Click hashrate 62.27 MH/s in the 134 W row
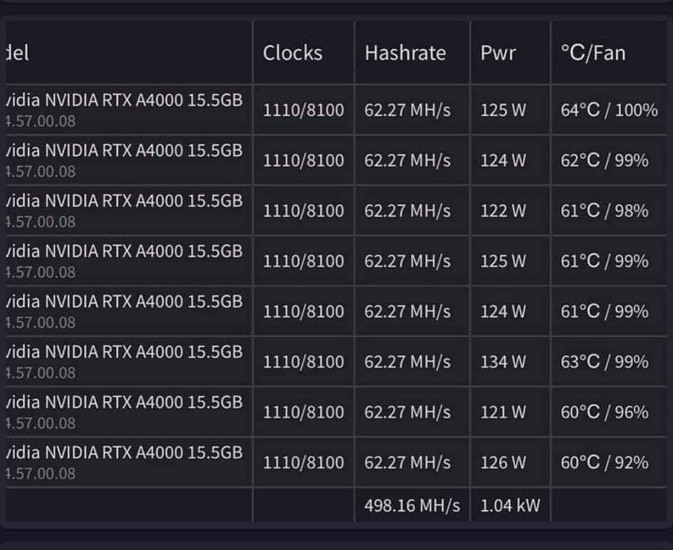The width and height of the screenshot is (673, 550). coord(407,362)
